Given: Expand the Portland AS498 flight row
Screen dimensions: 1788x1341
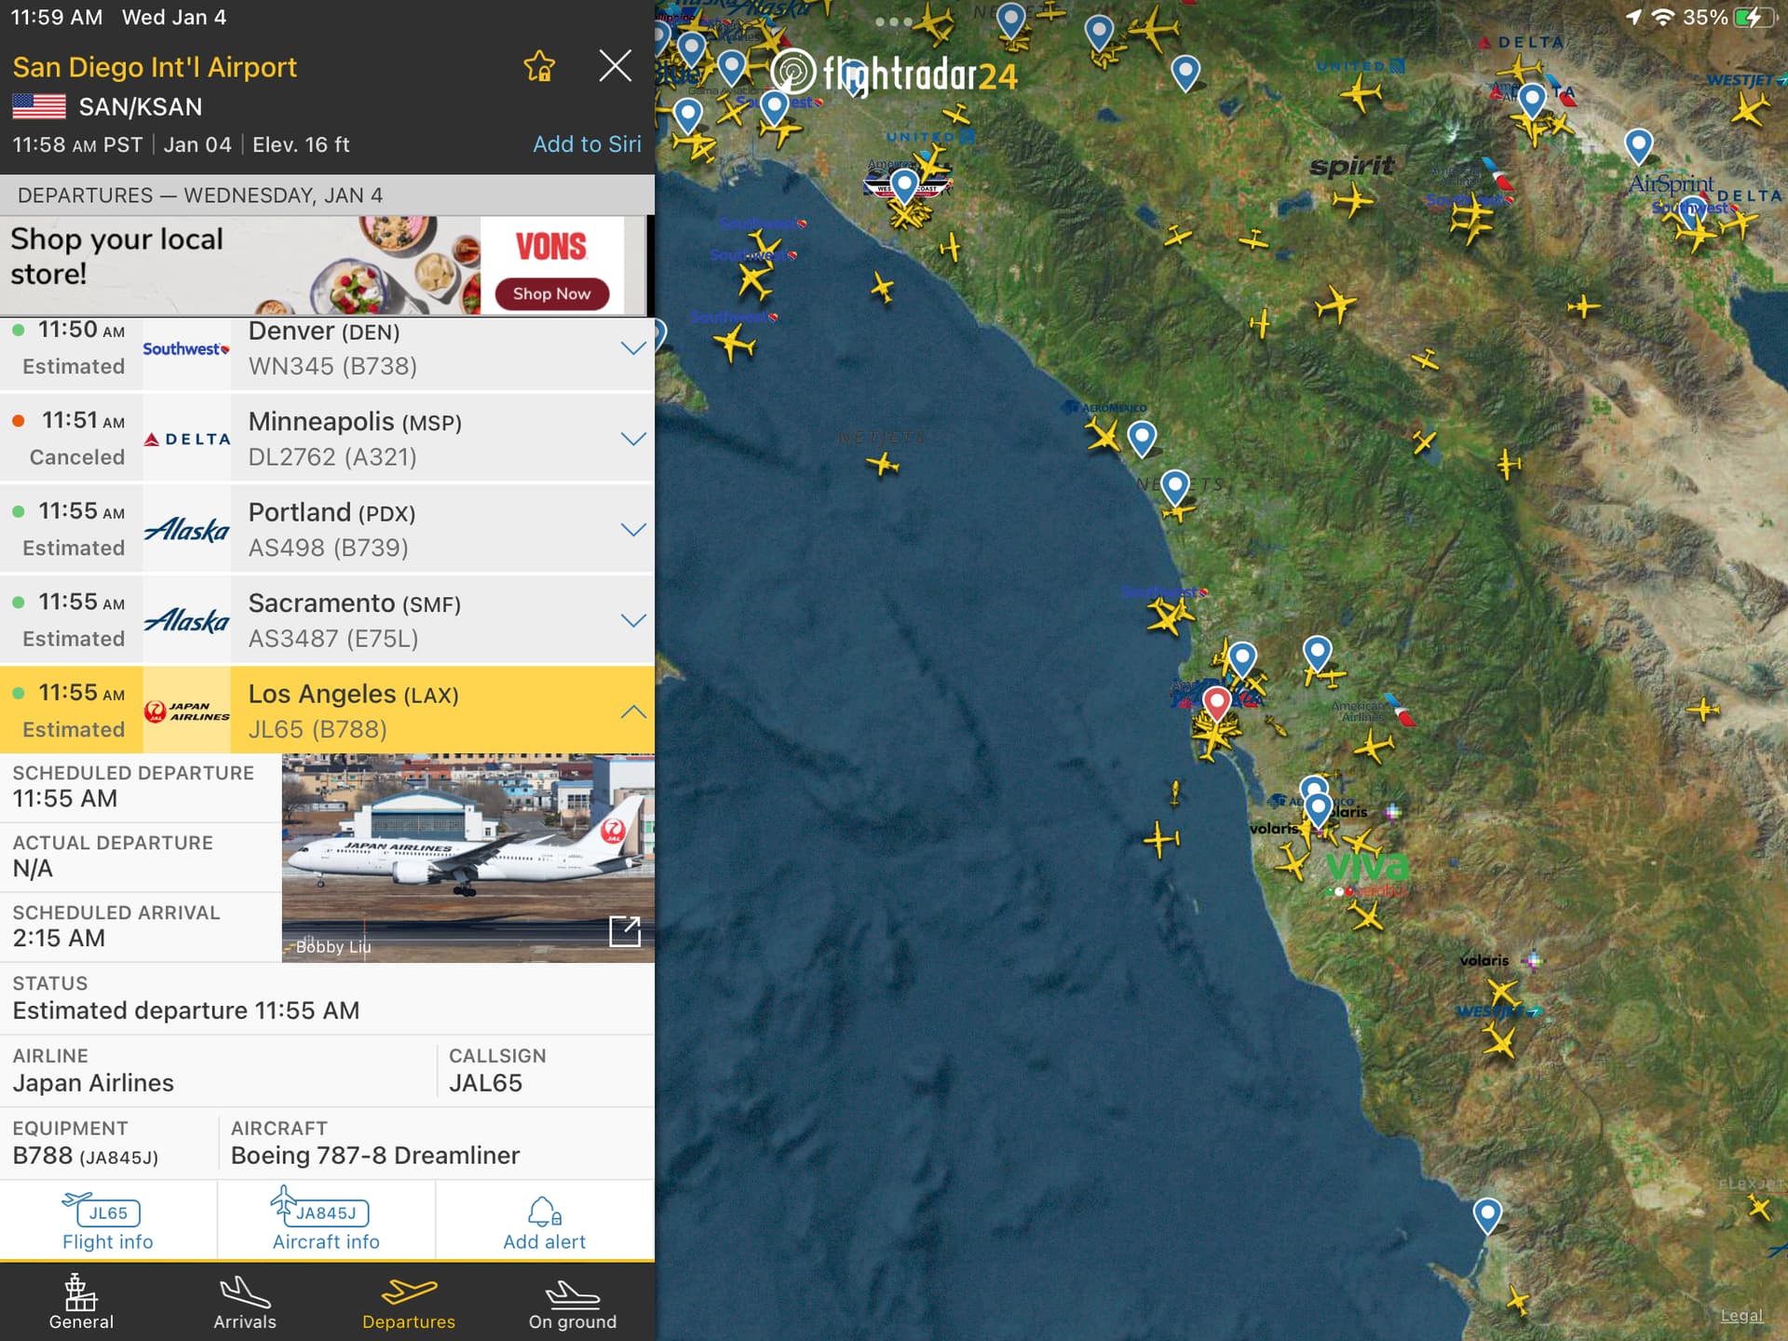Looking at the screenshot, I should click(633, 529).
